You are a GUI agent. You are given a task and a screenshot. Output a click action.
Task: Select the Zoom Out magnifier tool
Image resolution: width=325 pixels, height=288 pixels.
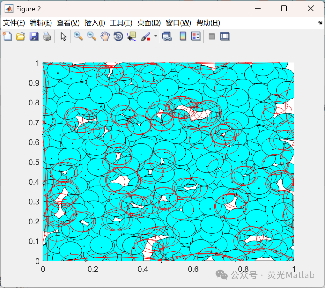[91, 36]
